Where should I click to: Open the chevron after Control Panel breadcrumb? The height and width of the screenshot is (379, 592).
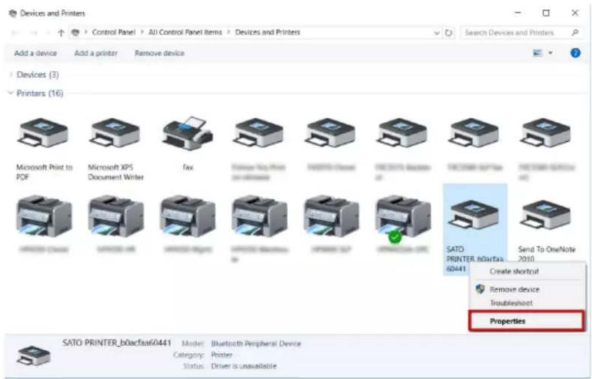pyautogui.click(x=142, y=32)
